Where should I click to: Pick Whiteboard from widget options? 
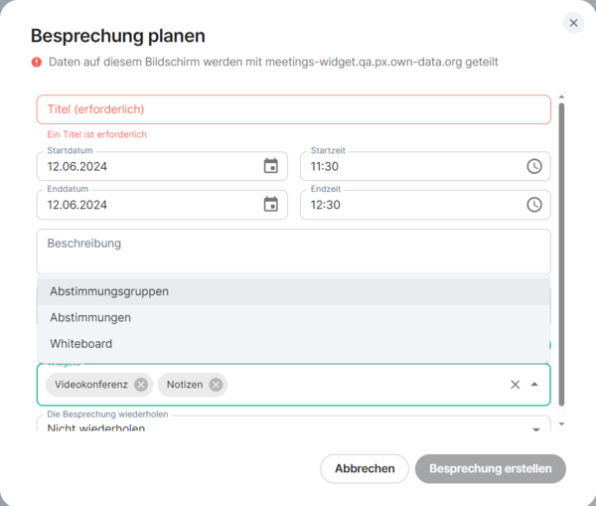(x=81, y=343)
